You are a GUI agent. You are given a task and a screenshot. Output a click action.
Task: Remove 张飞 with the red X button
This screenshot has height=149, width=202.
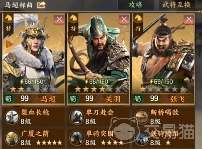189,19
